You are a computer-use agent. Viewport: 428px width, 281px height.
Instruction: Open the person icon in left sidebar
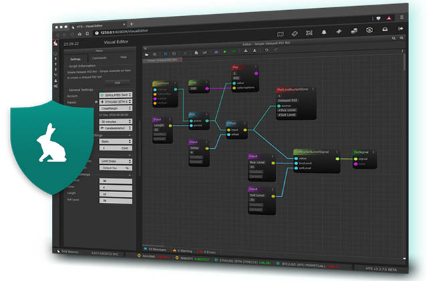point(56,81)
